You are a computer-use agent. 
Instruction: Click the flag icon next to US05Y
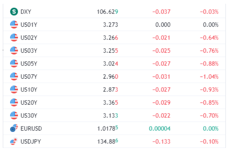14,63
